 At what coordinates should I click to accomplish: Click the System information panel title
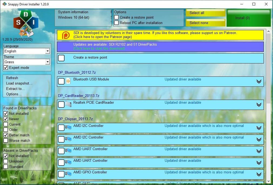click(73, 12)
